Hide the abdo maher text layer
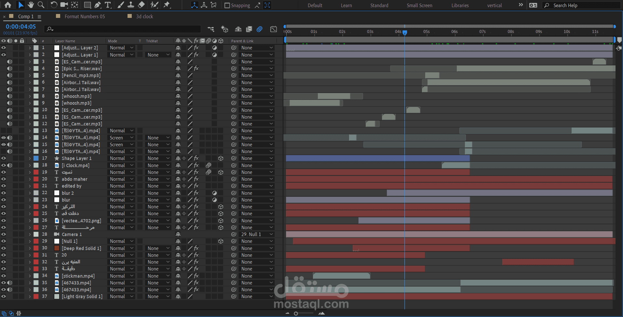 click(x=4, y=179)
